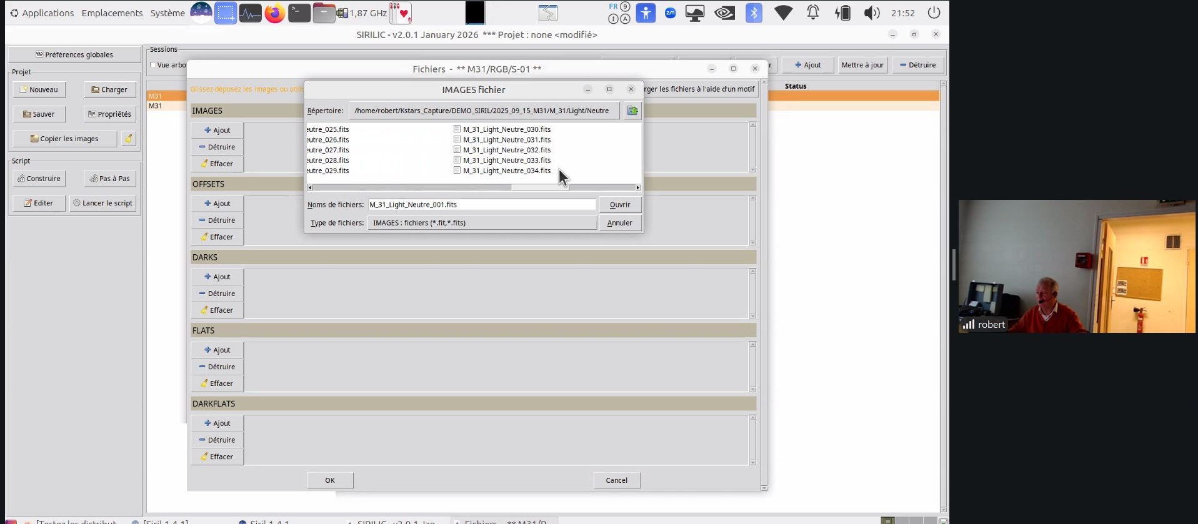
Task: Check the M_31_Light_Neutre_030.fits checkbox
Action: click(457, 129)
